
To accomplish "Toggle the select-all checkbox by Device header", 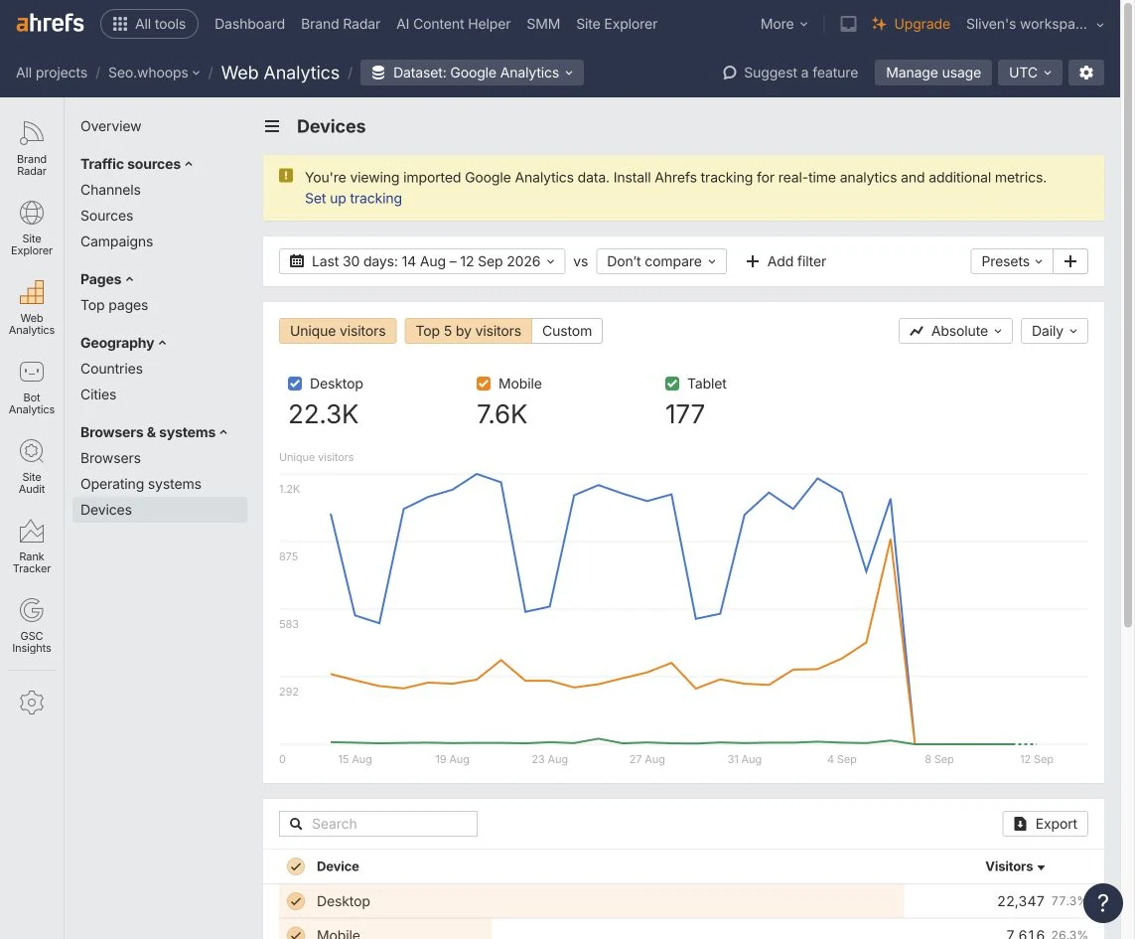I will coord(295,866).
